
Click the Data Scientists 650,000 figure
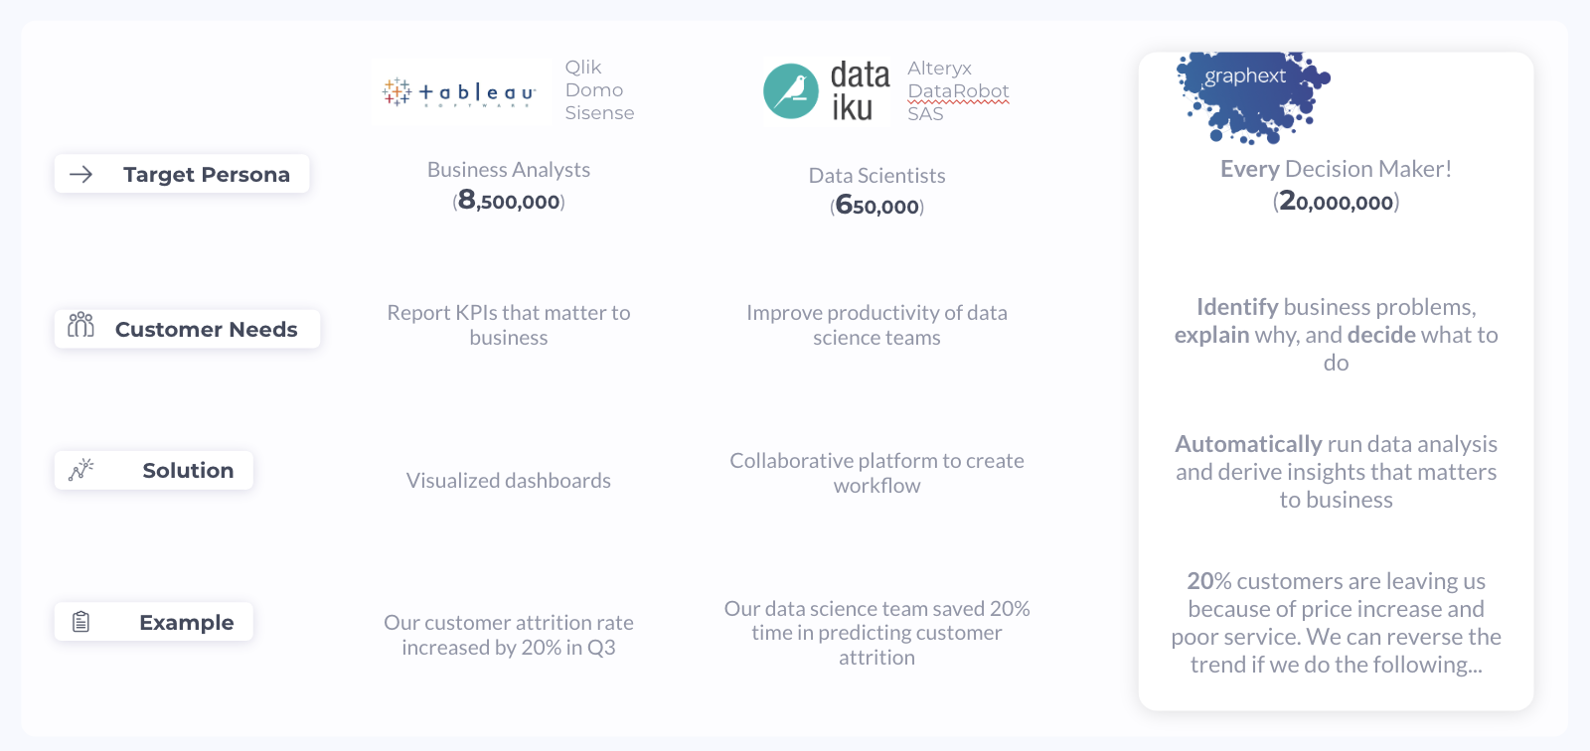point(877,207)
